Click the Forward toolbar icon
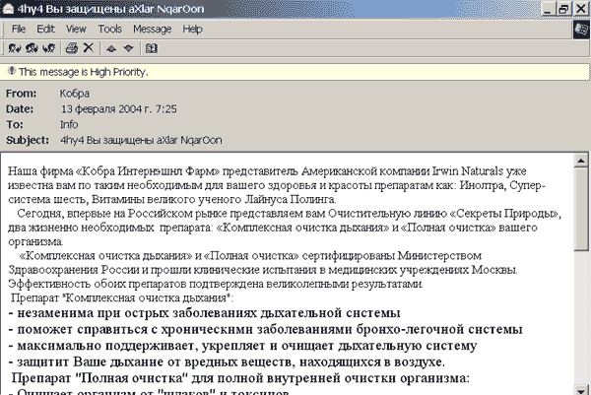 tap(49, 48)
